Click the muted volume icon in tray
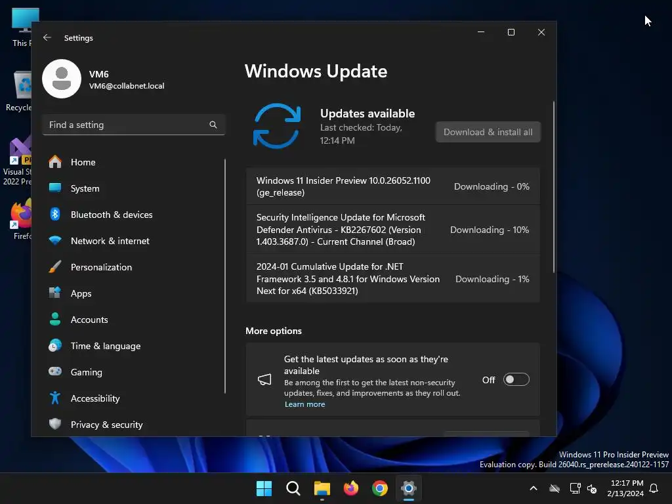This screenshot has width=672, height=504. tap(592, 488)
